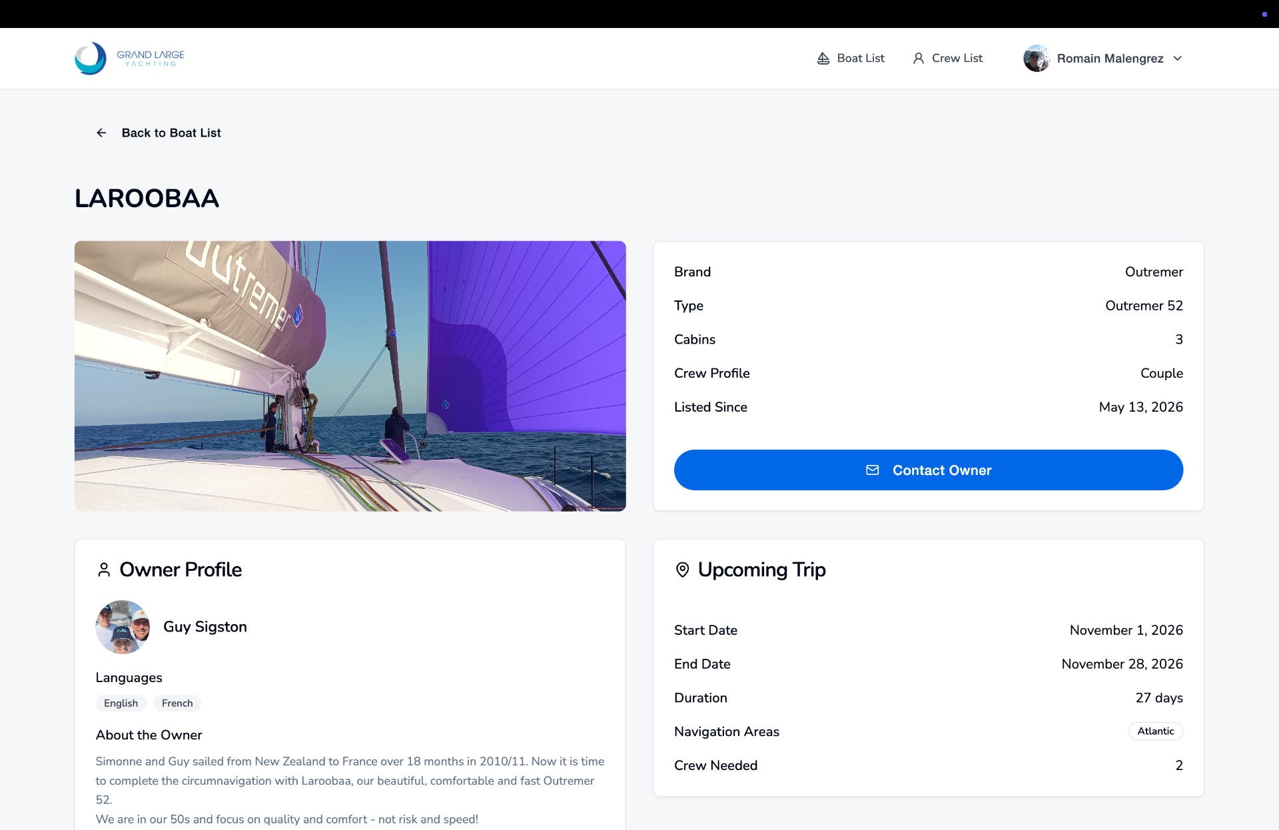Click Guy Sigston's owner photo

pyautogui.click(x=123, y=627)
